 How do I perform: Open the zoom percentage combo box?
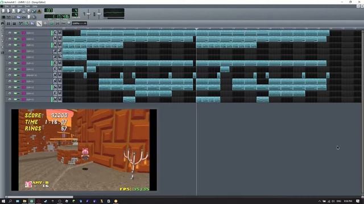(80, 23)
